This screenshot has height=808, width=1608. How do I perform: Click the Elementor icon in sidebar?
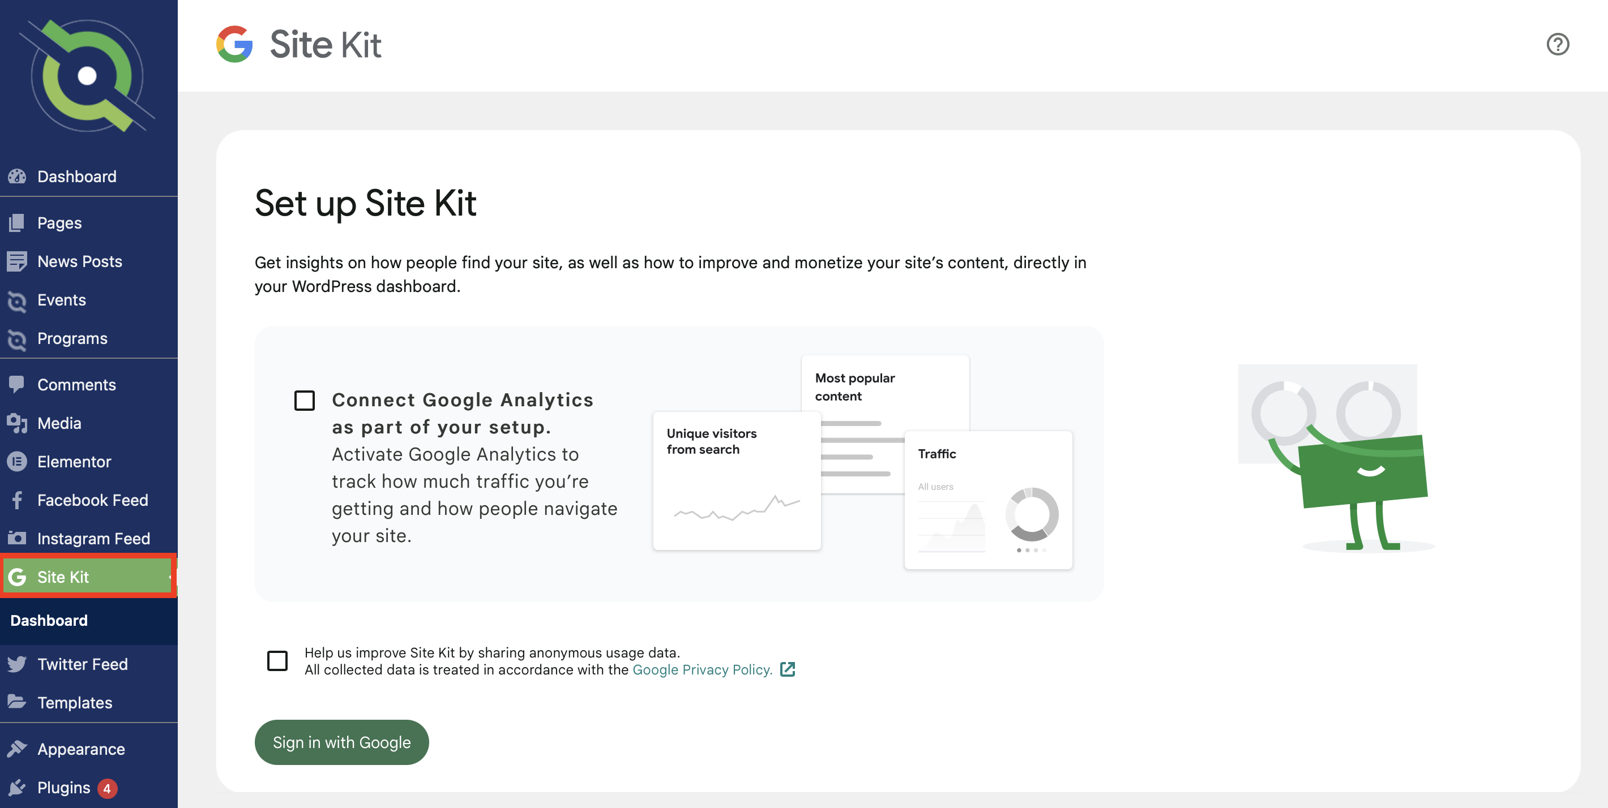coord(17,462)
